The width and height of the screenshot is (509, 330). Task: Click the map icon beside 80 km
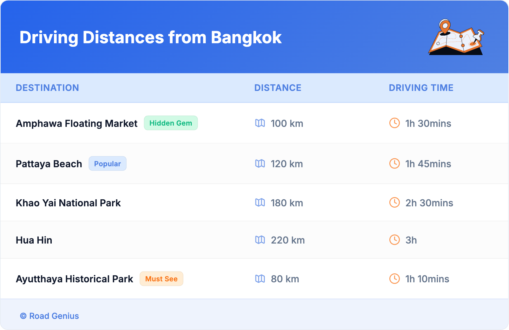point(260,279)
